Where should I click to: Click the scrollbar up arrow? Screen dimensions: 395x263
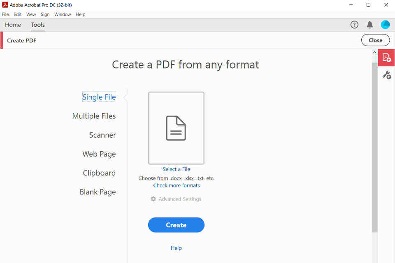(374, 52)
